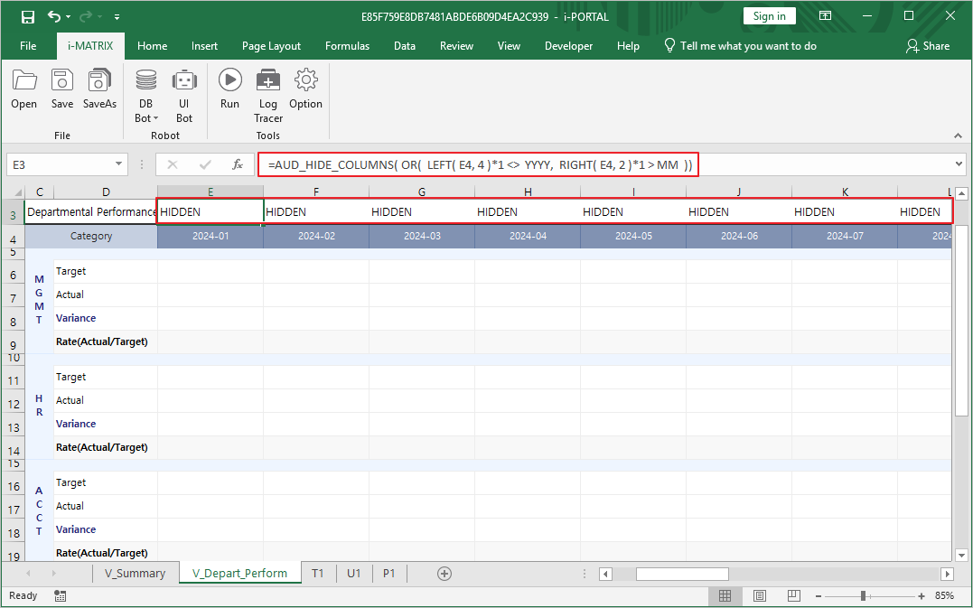Click the Insert Function fx icon
Viewport: 973px width, 608px height.
click(238, 164)
